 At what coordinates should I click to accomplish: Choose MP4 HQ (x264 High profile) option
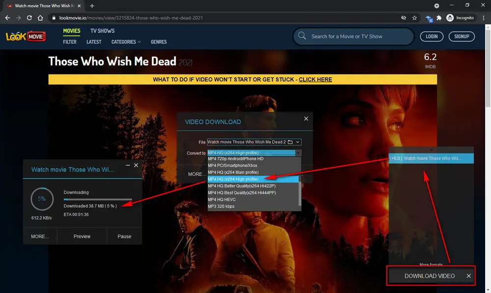point(253,179)
